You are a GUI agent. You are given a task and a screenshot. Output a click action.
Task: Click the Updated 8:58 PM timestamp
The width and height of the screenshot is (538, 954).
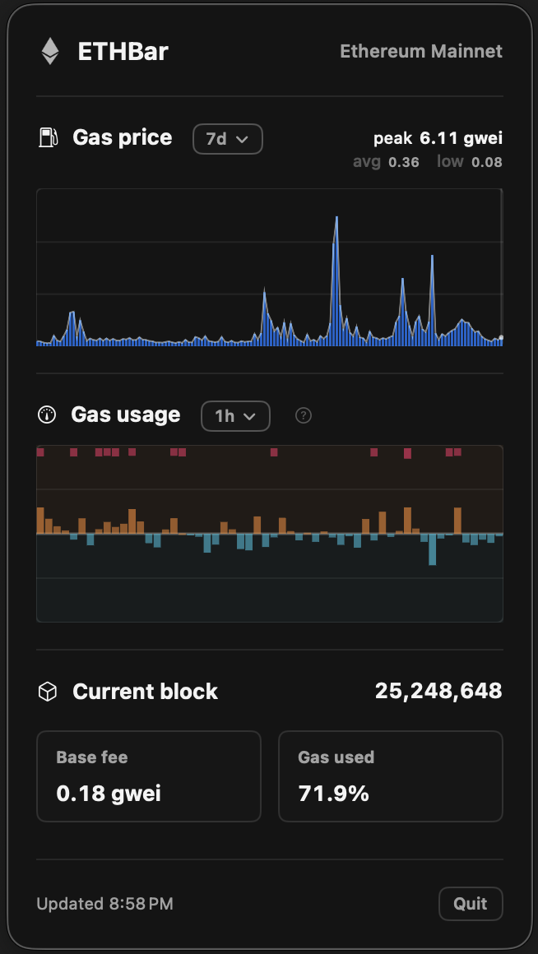coord(104,904)
